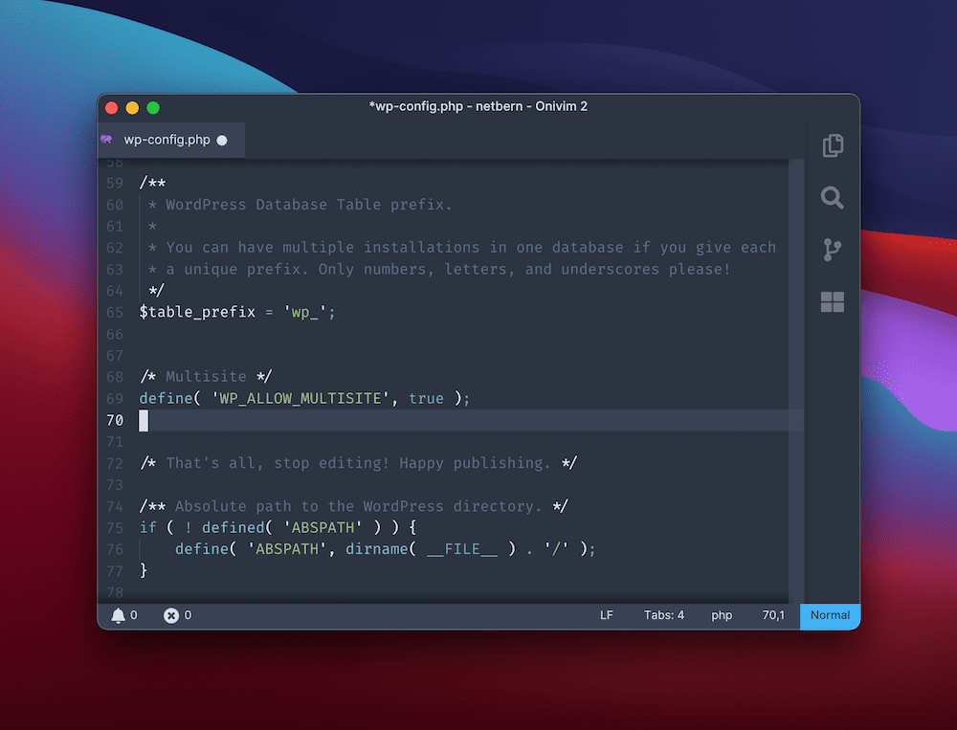Open the Extensions grid icon
Screen dimensions: 957x730
pos(833,301)
